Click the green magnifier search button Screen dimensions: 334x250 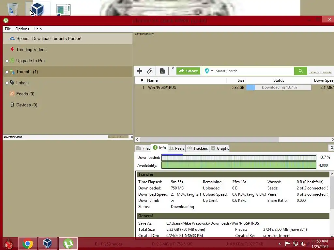tap(300, 71)
